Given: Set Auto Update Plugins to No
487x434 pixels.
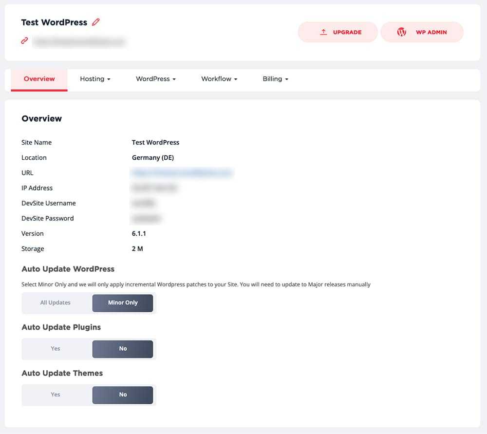Looking at the screenshot, I should pos(123,349).
